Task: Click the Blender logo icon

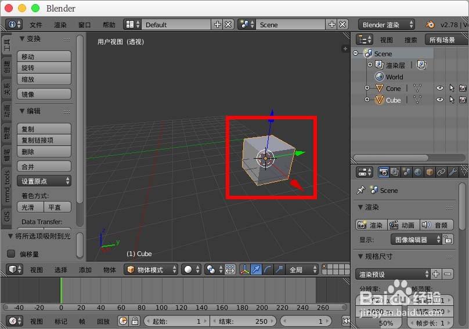Action: tap(430, 24)
